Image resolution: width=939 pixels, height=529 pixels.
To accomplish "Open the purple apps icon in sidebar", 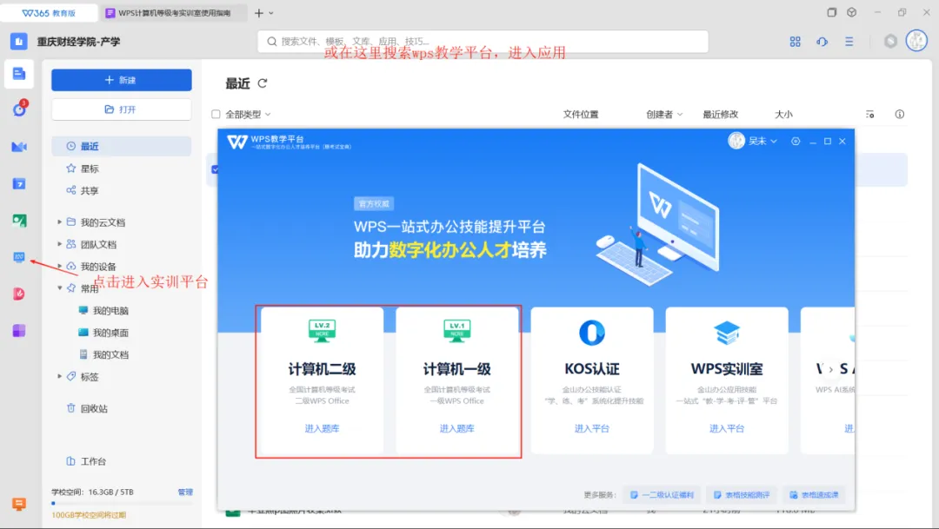I will pos(19,331).
